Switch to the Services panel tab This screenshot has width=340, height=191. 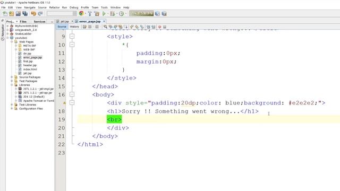pyautogui.click(x=39, y=22)
